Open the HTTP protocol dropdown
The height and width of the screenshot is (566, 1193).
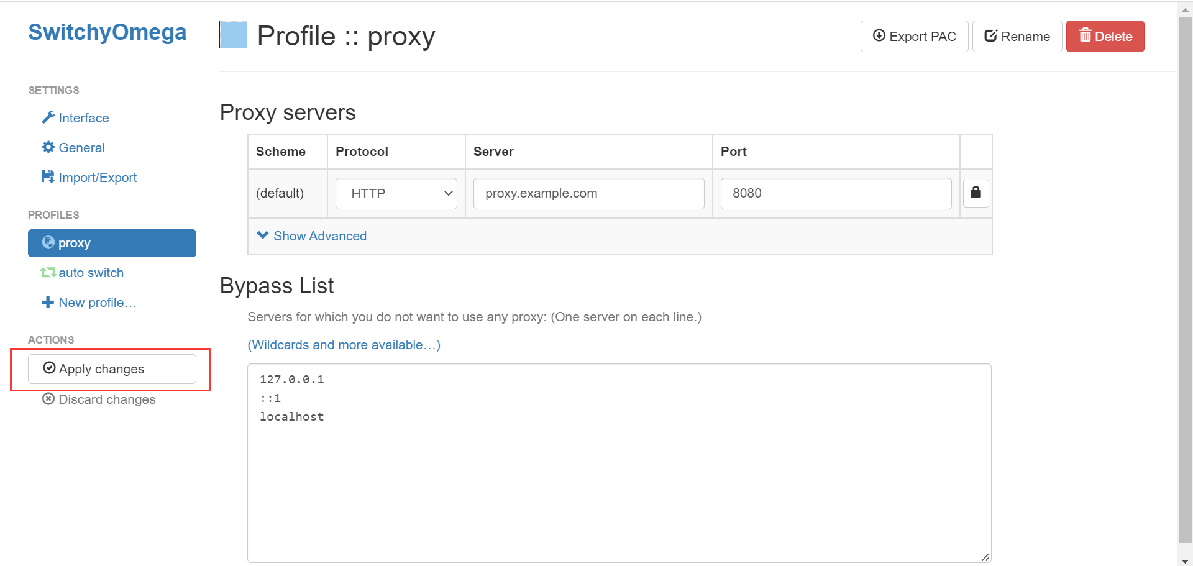396,194
